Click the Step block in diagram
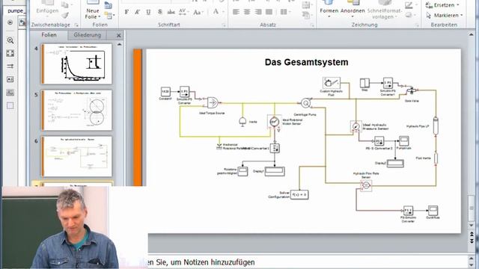479x269 pixels. 364,83
